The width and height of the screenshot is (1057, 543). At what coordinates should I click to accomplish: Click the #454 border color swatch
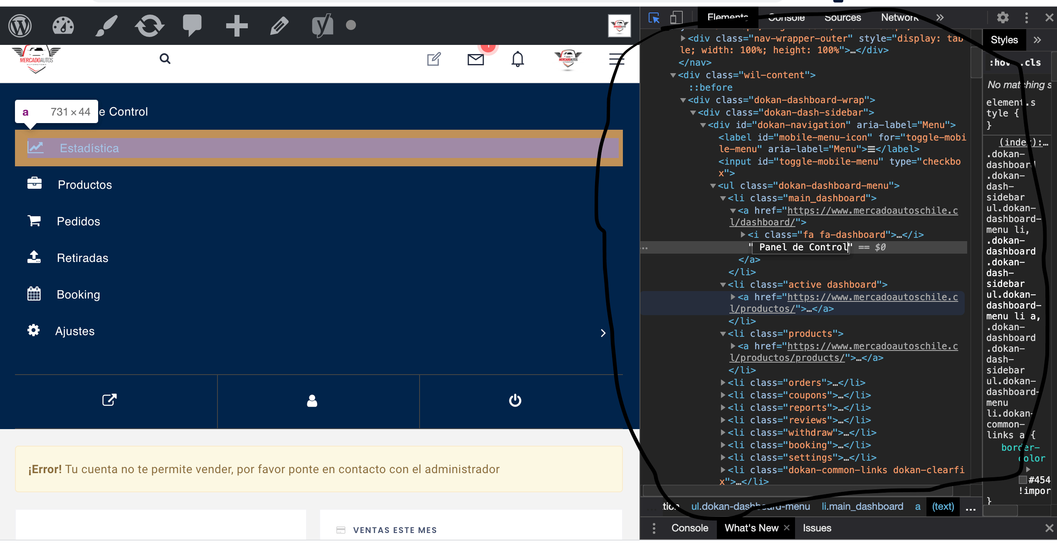[1022, 480]
